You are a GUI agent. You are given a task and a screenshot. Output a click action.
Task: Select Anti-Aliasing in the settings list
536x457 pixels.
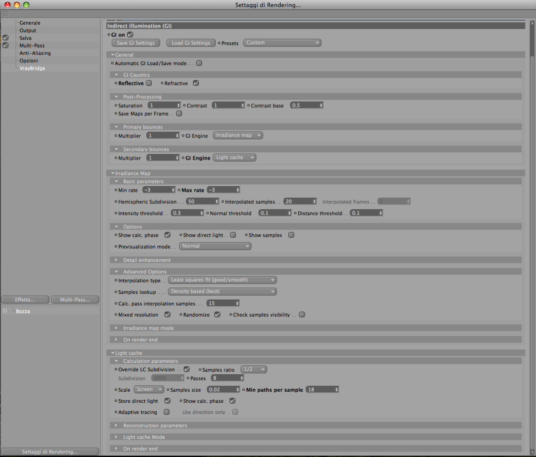[35, 53]
